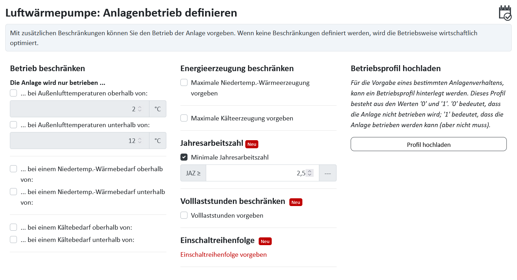
Task: Click the Betriebsprofil hochladen heading
Action: (x=396, y=68)
